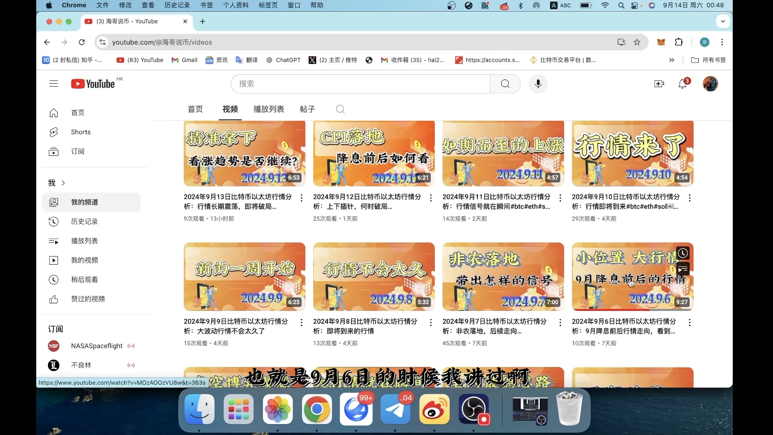This screenshot has width=773, height=435.
Task: Open the YouTube account avatar menu
Action: pyautogui.click(x=710, y=84)
